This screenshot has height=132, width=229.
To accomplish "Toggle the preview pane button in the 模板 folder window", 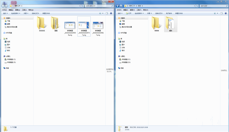I will 221,13.
